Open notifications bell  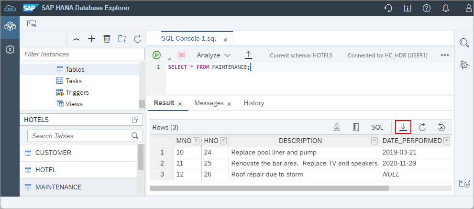446,8
